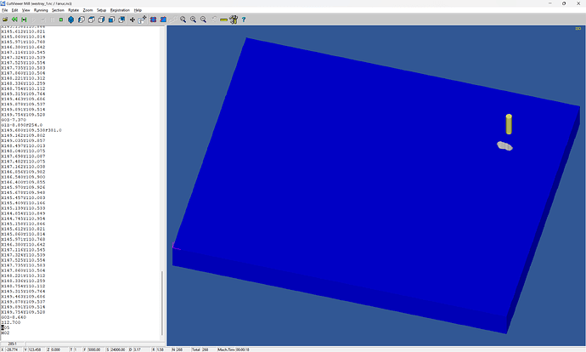Click the R value 1.58 in status bar

[160, 349]
